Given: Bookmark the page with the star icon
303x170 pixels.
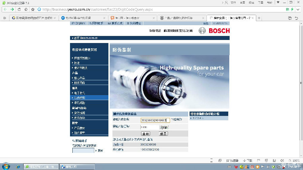Looking at the screenshot, I should (x=33, y=9).
